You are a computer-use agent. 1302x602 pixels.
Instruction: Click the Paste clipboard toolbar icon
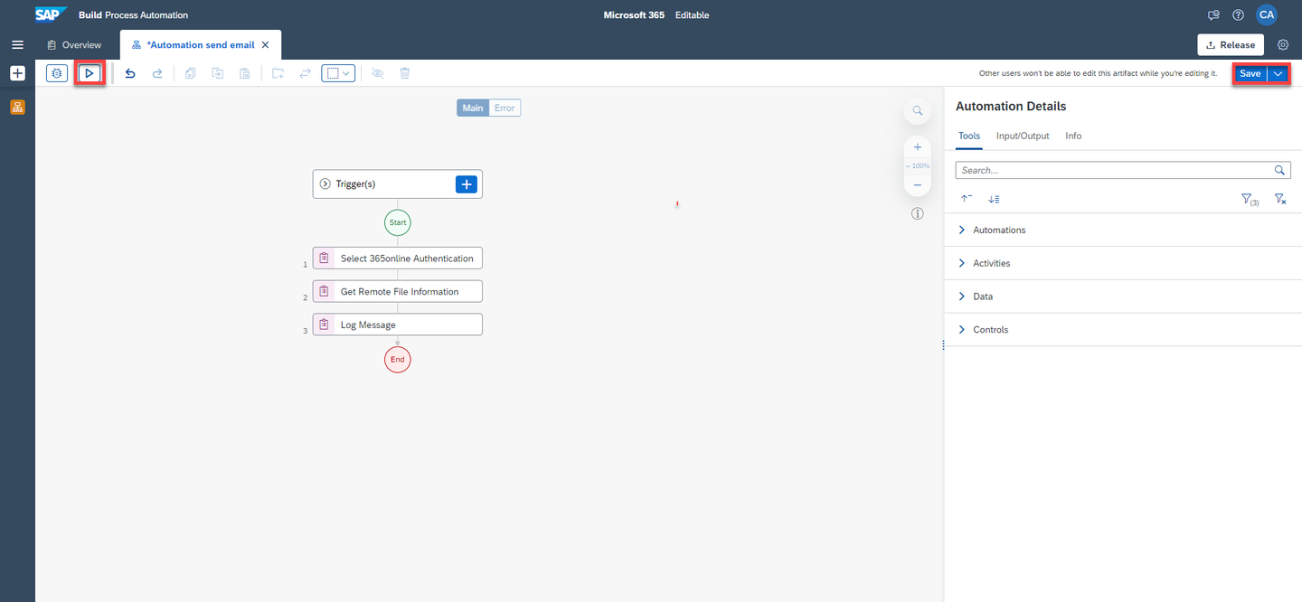[x=245, y=73]
